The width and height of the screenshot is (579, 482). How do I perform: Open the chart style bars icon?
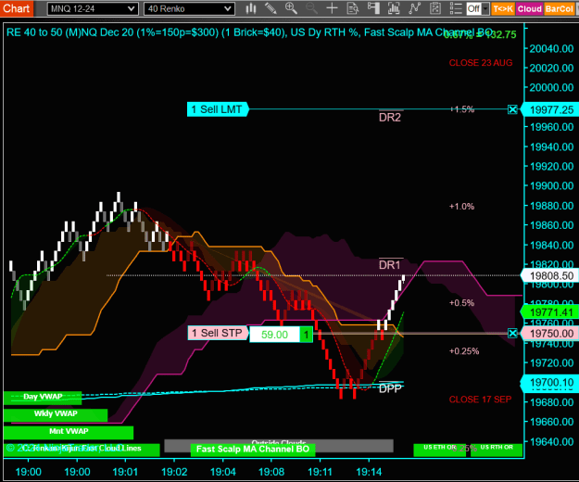[251, 8]
